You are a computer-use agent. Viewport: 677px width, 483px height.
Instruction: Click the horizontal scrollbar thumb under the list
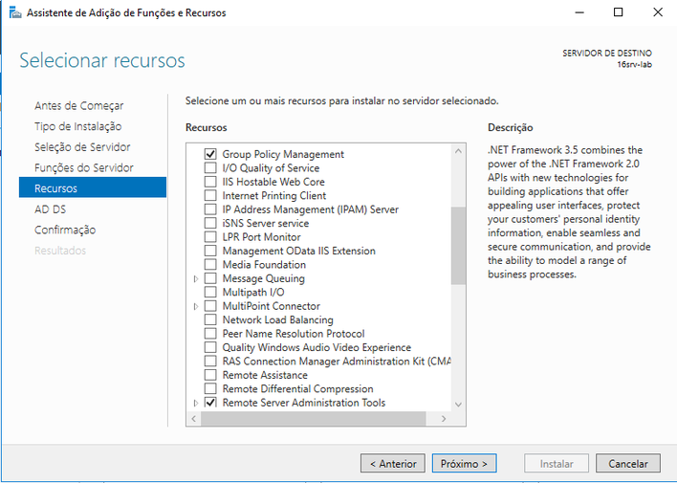tap(314, 419)
